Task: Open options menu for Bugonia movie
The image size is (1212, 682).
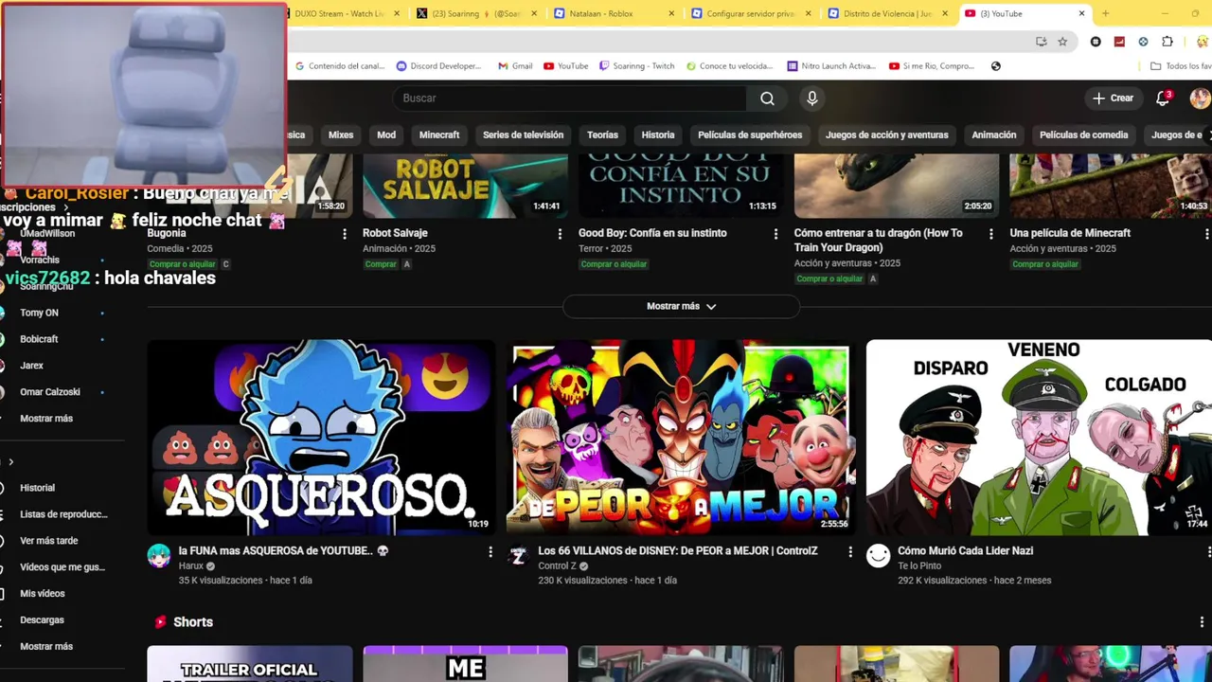Action: 344,234
